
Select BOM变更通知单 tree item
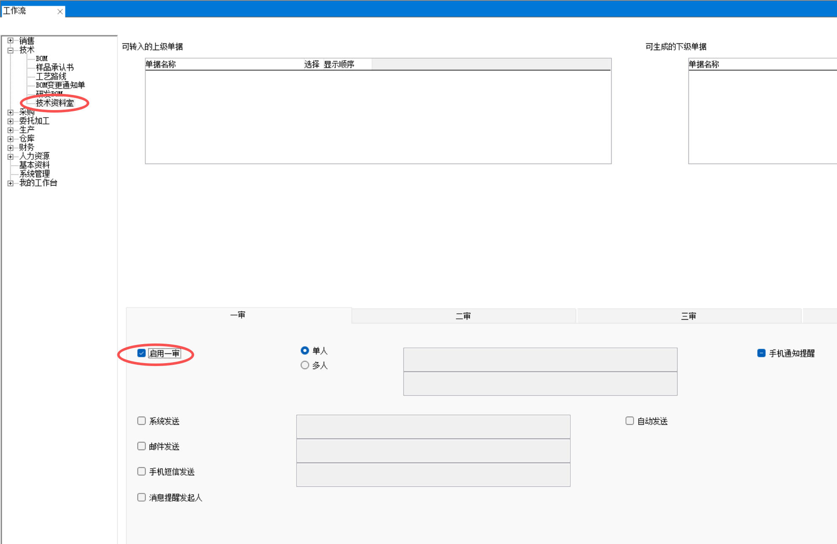(60, 85)
